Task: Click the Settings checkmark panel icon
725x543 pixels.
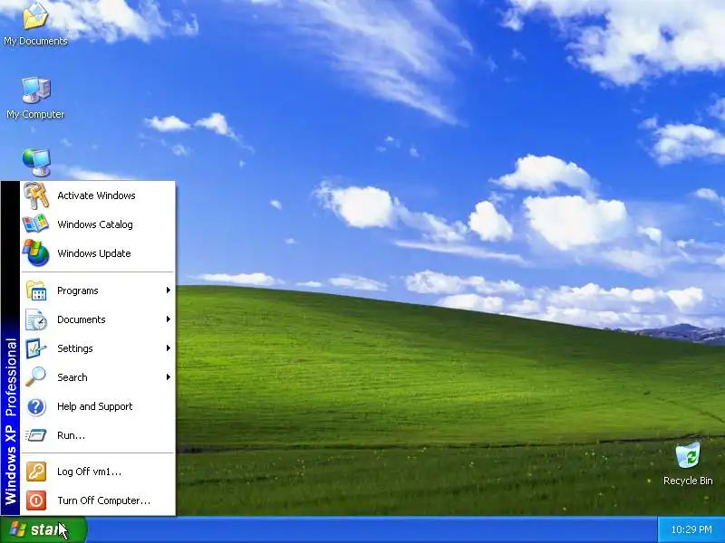Action: (x=36, y=348)
